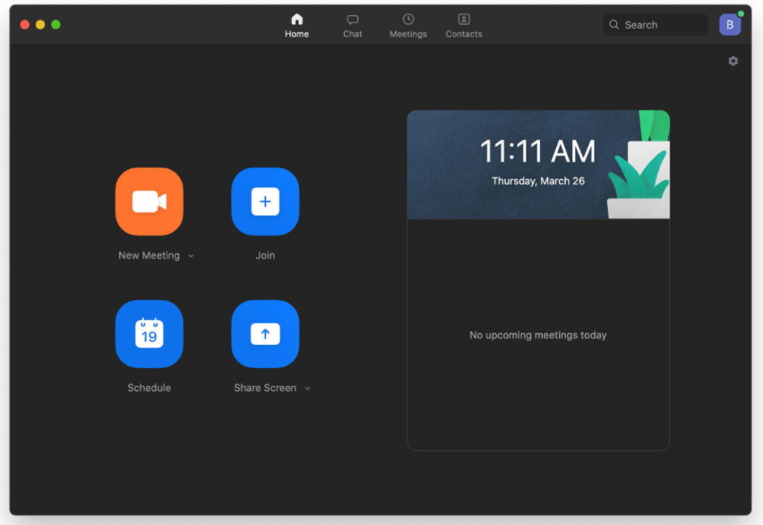Minimize the window with the yellow button
Screen dimensions: 763x525
pyautogui.click(x=40, y=25)
